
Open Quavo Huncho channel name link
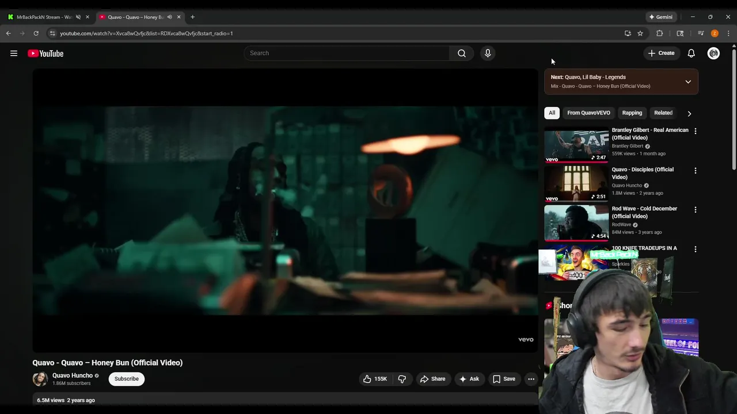click(x=73, y=375)
